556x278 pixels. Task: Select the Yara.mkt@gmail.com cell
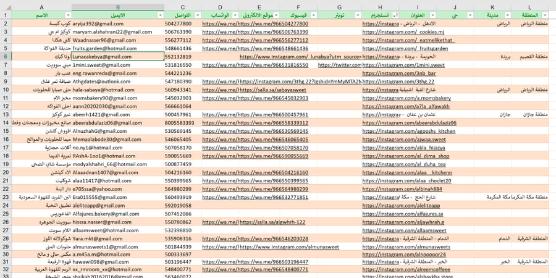[x=118, y=238]
